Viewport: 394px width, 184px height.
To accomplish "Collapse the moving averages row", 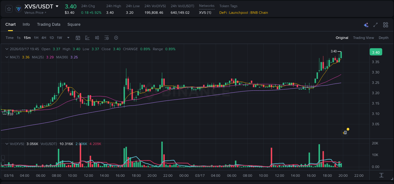I will [x=7, y=57].
